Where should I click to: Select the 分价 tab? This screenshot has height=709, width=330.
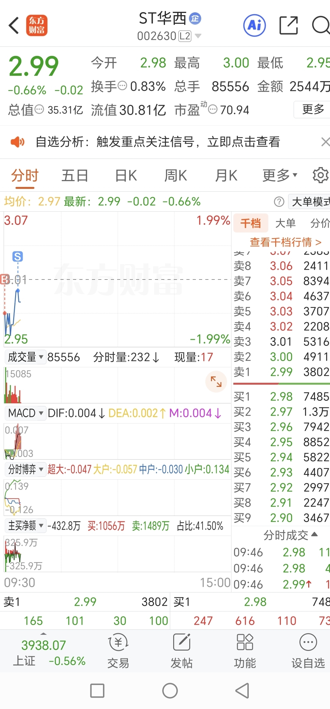320,223
